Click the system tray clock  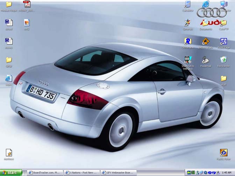pos(227,173)
